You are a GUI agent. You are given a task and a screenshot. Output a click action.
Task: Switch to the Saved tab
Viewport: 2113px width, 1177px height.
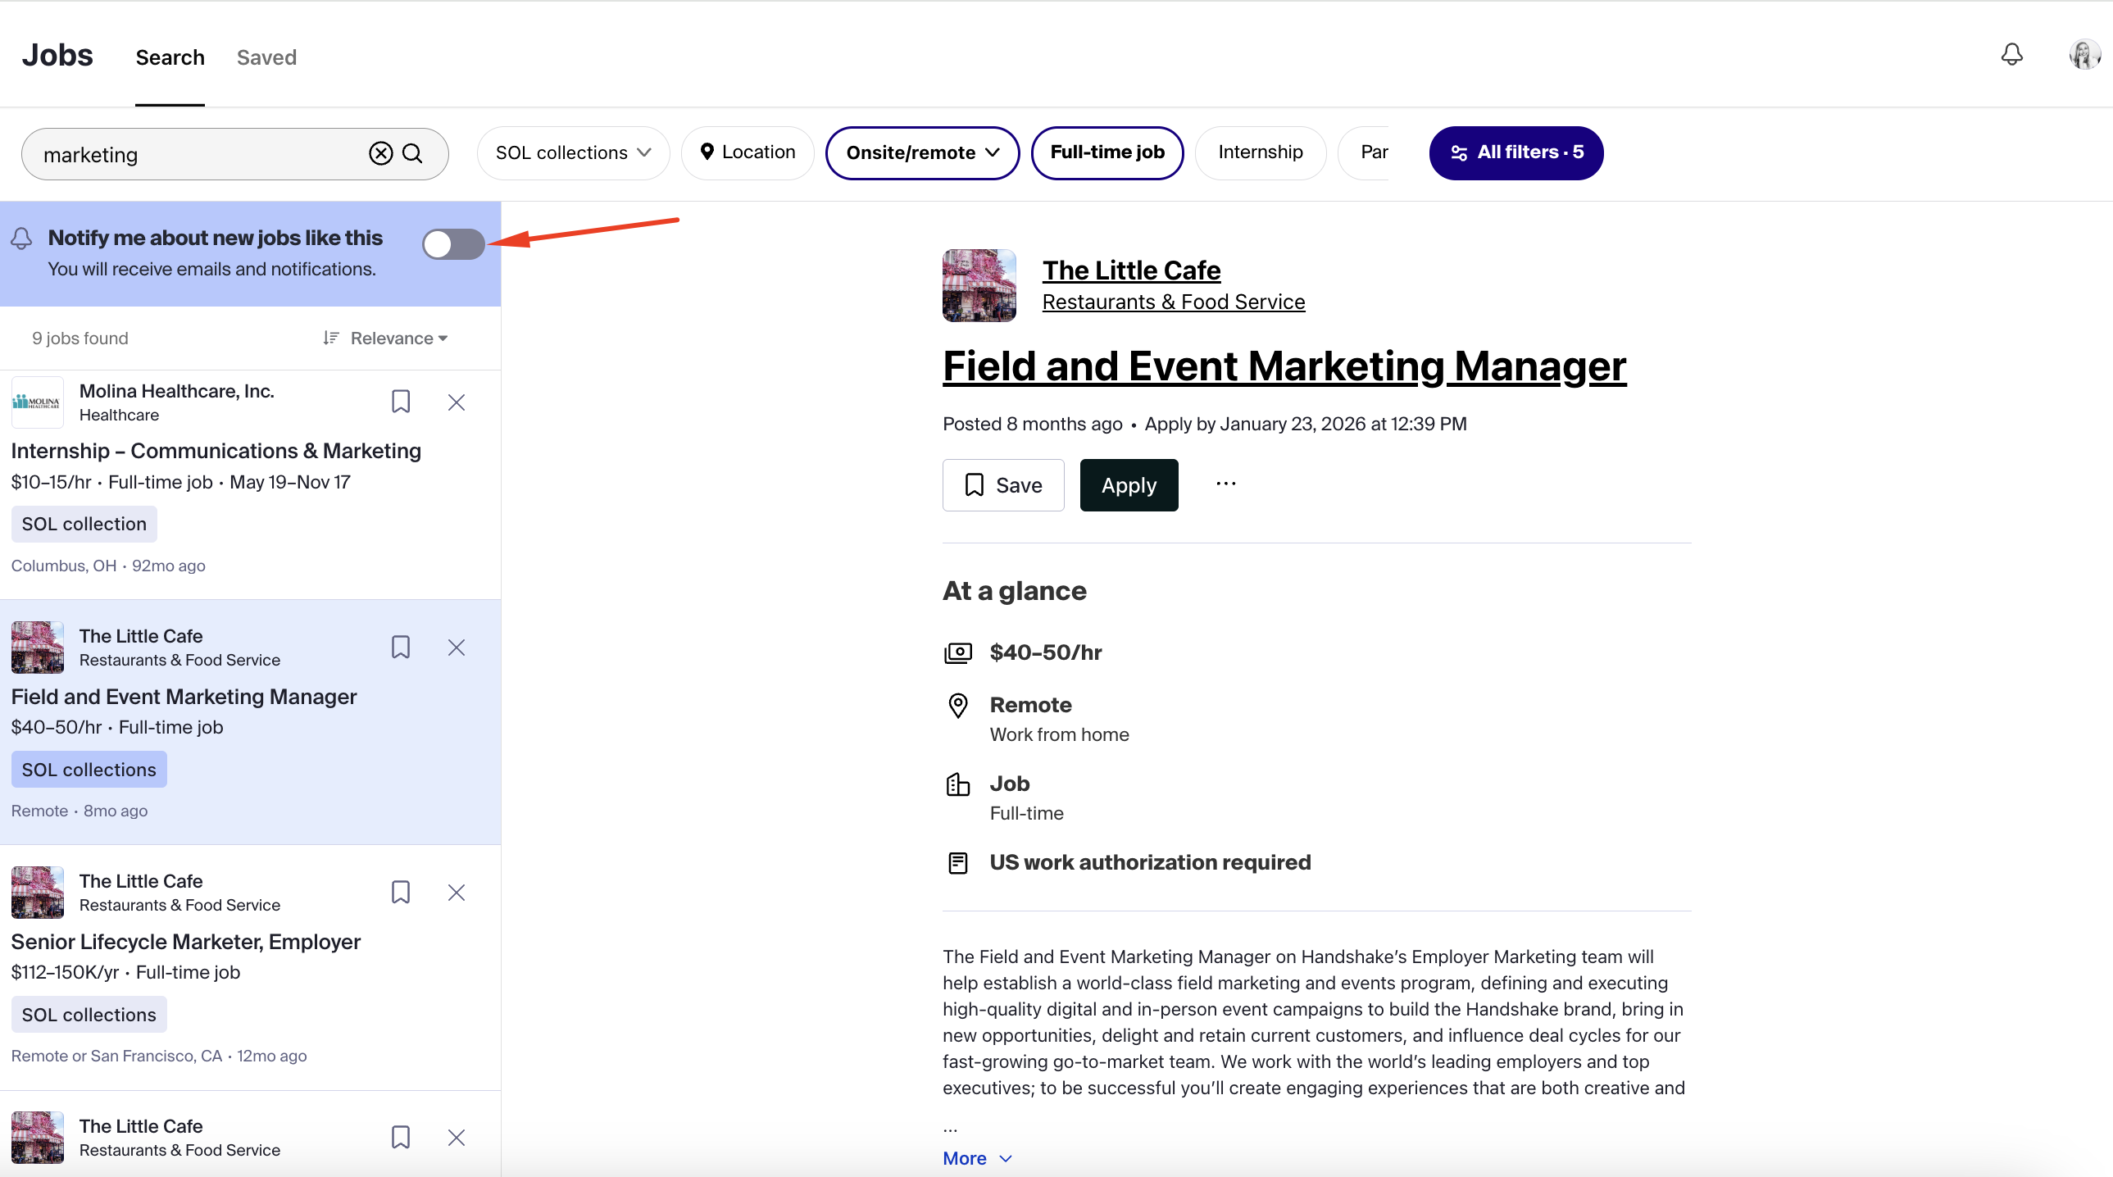click(x=266, y=57)
